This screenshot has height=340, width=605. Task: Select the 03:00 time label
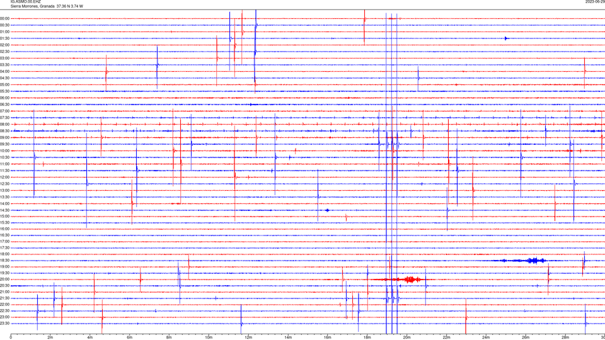coord(4,58)
